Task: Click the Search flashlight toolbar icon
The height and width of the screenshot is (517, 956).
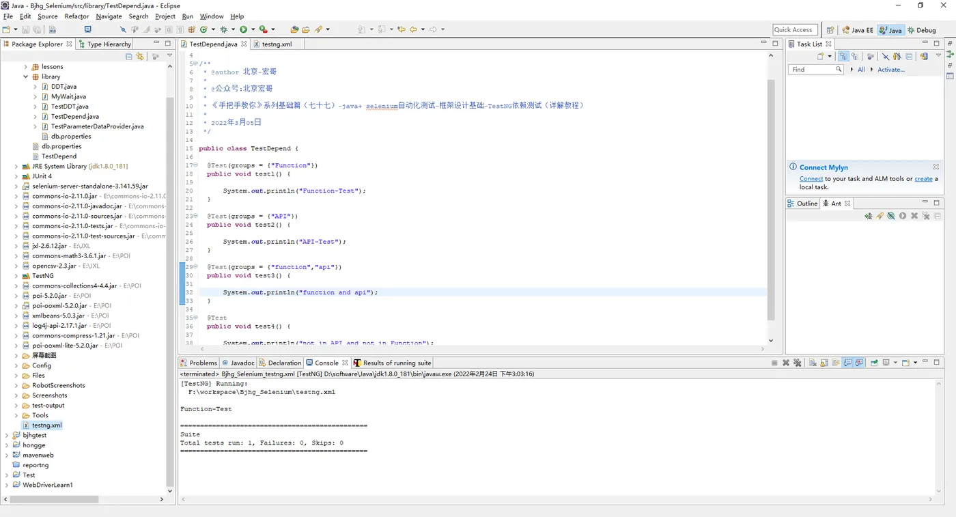Action: click(318, 29)
